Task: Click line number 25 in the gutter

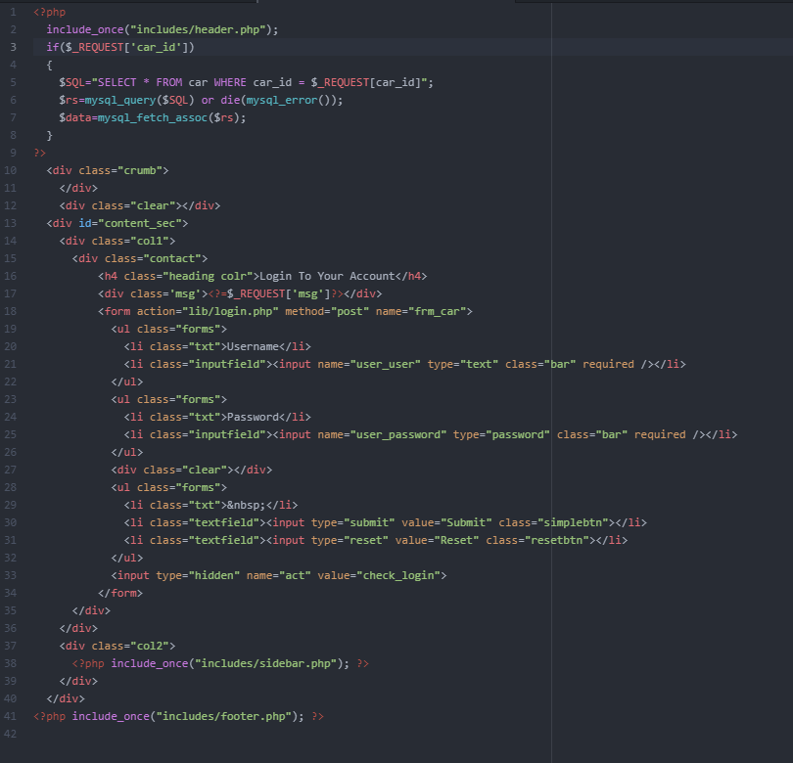Action: 10,434
